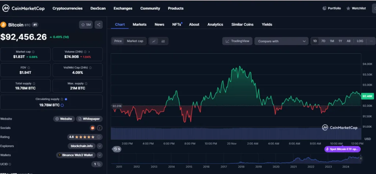Switch to the Yields tab
The height and width of the screenshot is (174, 376).
pyautogui.click(x=267, y=25)
